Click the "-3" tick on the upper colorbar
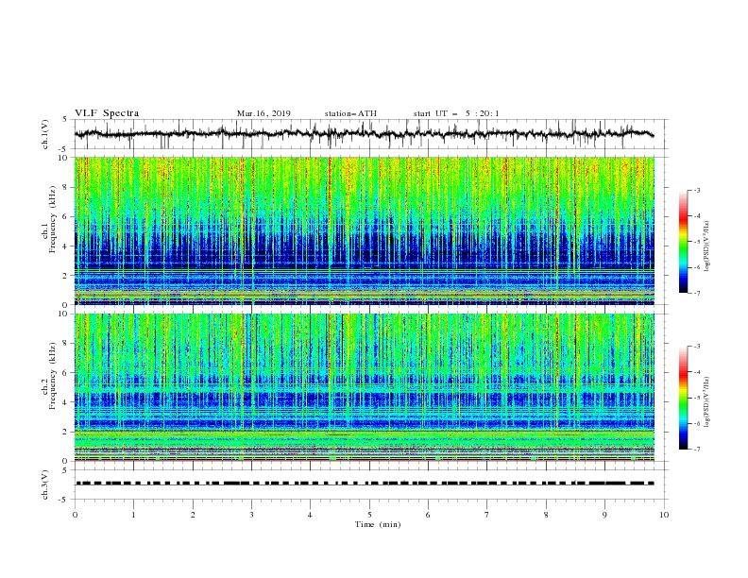The image size is (748, 578). pyautogui.click(x=696, y=191)
